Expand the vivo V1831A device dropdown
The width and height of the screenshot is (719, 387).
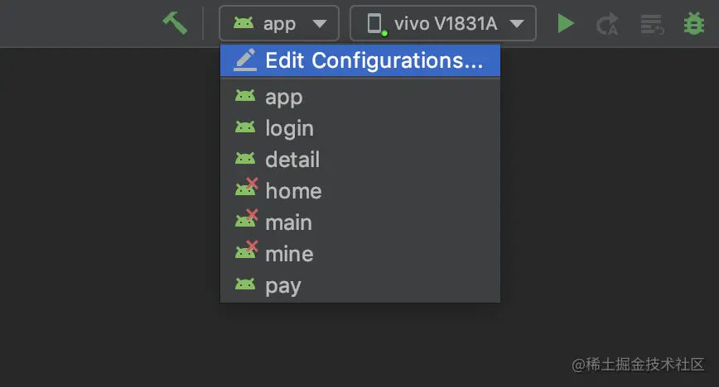[443, 23]
